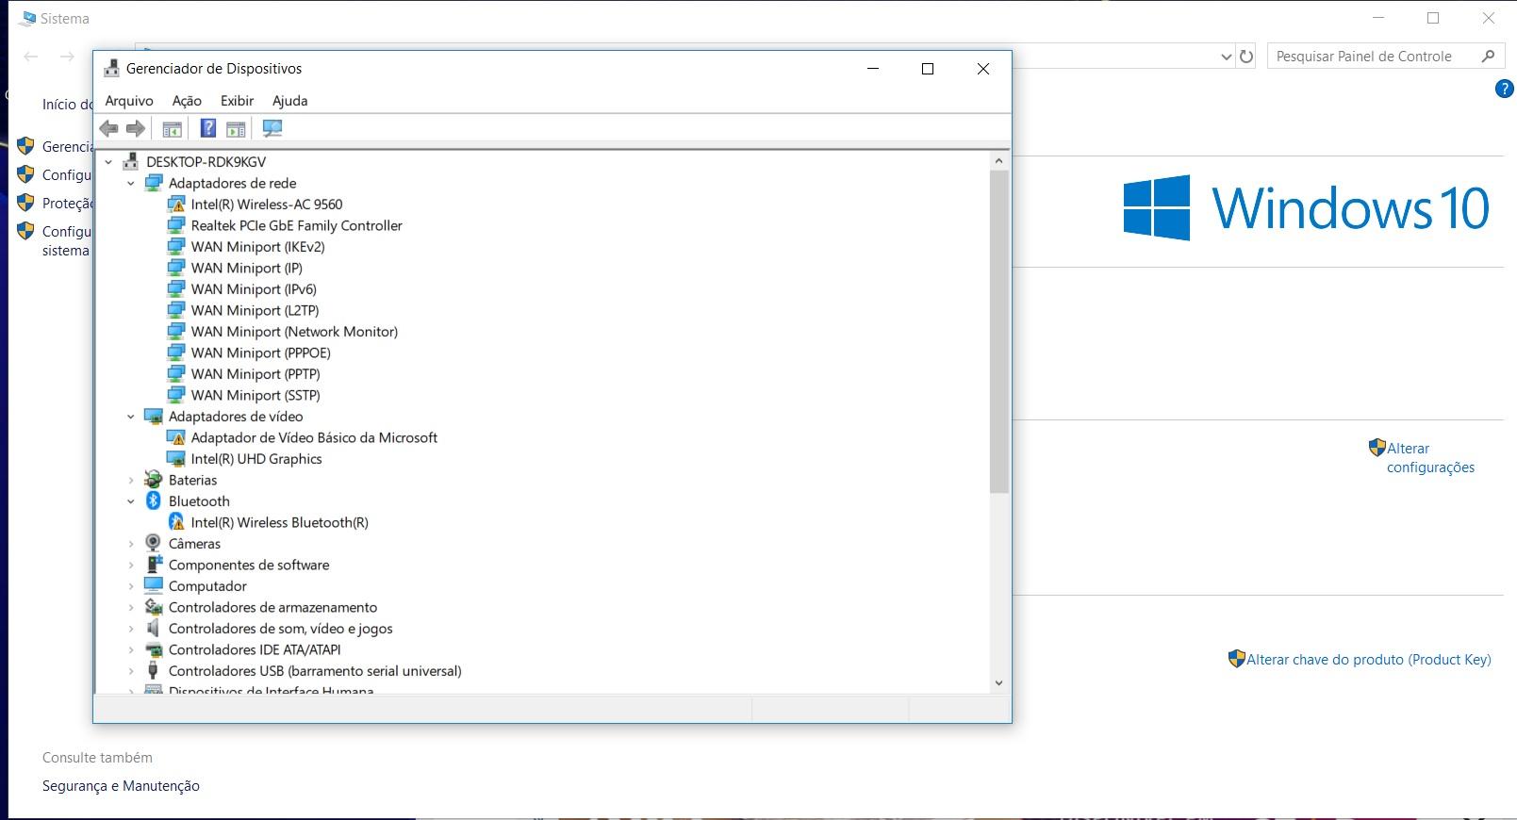Expand Controladores USB node
The height and width of the screenshot is (820, 1517).
tap(131, 671)
